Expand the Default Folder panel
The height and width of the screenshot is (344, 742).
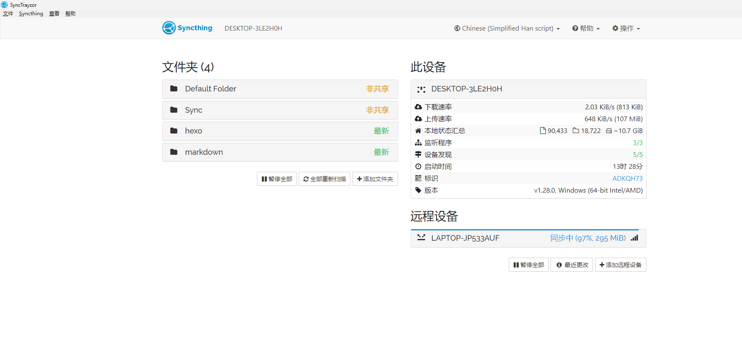click(280, 89)
